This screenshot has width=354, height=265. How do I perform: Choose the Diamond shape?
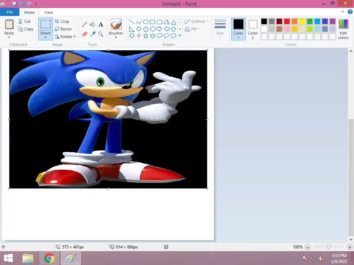click(x=139, y=29)
